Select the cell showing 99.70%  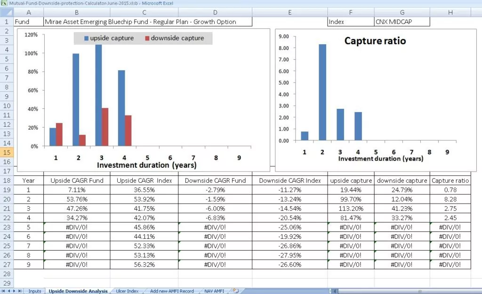pyautogui.click(x=351, y=199)
